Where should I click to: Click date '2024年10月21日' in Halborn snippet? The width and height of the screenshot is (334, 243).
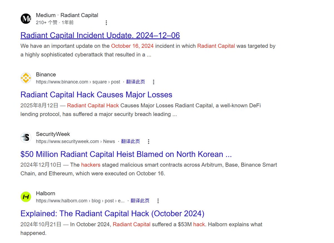pos(41,224)
